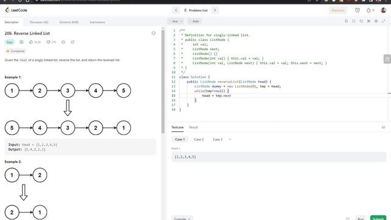
Task: Switch to the Testcase tab
Action: 177,127
